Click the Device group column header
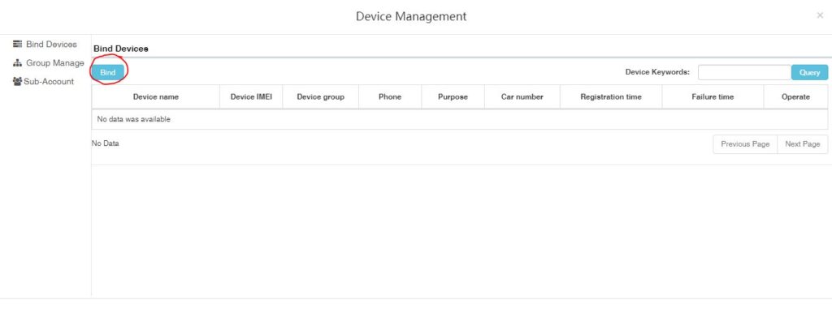Viewport: 832px width, 316px height. point(320,97)
